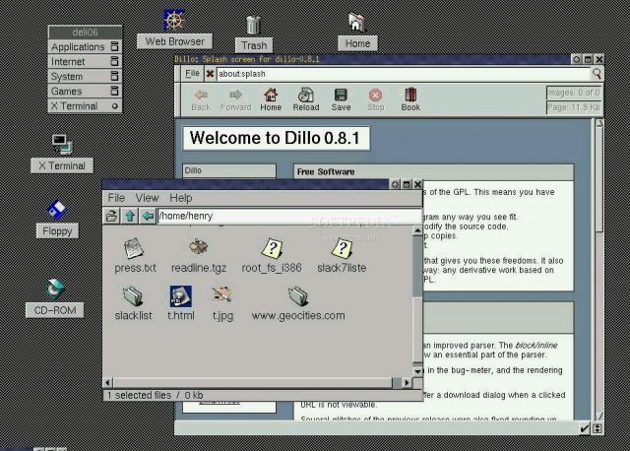Select the slacklist folder icon
Image resolution: width=630 pixels, height=451 pixels.
click(133, 296)
